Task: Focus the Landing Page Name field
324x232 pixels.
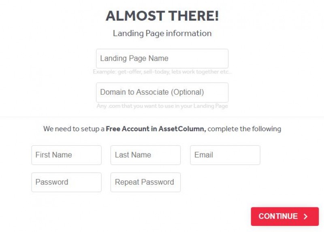Action: 162,58
